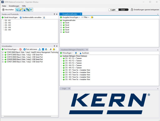The image size is (160, 121).
Task: Close the Geräte und Protokolle panel
Action: [x=57, y=14]
